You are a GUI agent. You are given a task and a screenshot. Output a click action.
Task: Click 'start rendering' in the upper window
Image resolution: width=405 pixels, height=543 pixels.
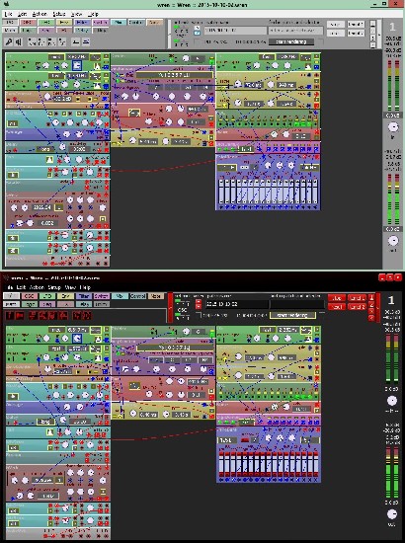291,41
